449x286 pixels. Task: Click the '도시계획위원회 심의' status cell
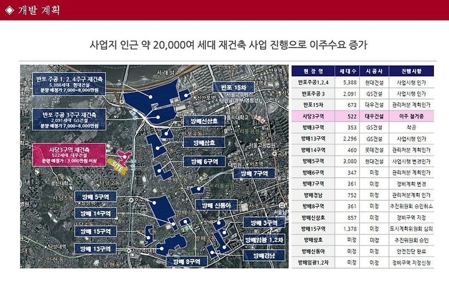coord(411,229)
